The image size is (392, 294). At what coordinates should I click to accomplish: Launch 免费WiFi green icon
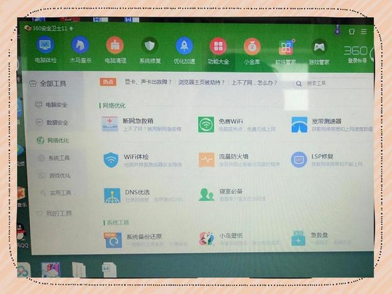[x=206, y=124]
